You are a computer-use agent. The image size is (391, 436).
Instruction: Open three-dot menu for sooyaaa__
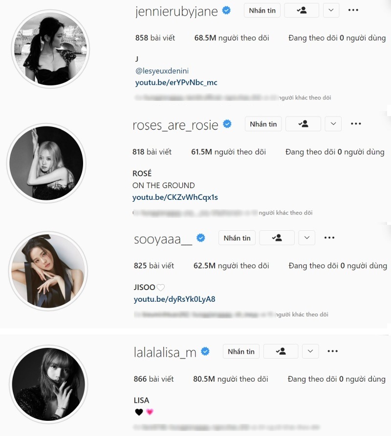tap(329, 238)
